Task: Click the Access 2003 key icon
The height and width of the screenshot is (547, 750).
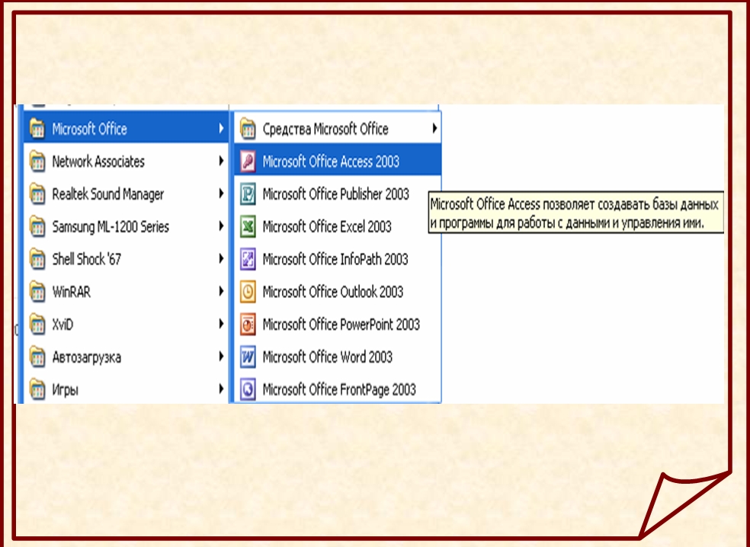Action: coord(248,162)
